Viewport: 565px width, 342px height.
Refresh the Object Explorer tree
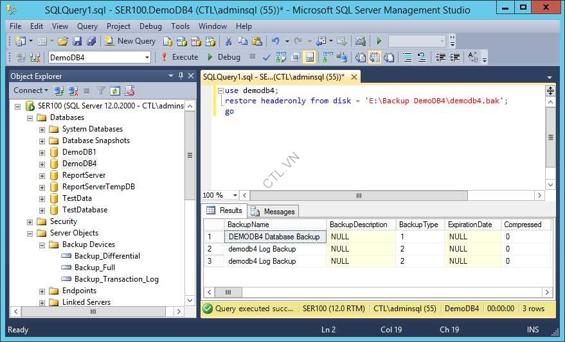pos(115,91)
